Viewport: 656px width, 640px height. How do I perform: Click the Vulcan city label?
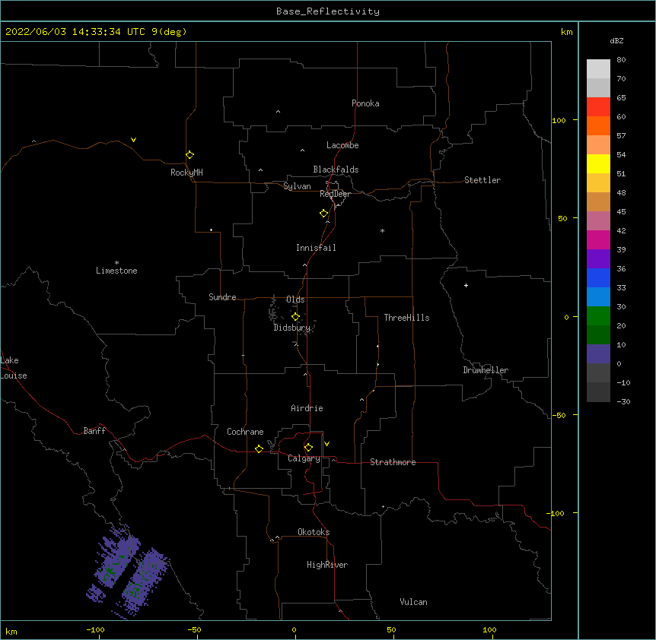point(413,602)
